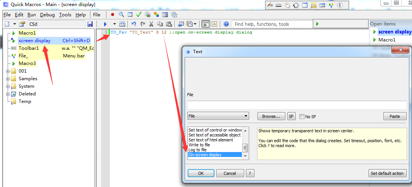This screenshot has height=187, width=412.
Task: Click the Browse... button
Action: 271,116
